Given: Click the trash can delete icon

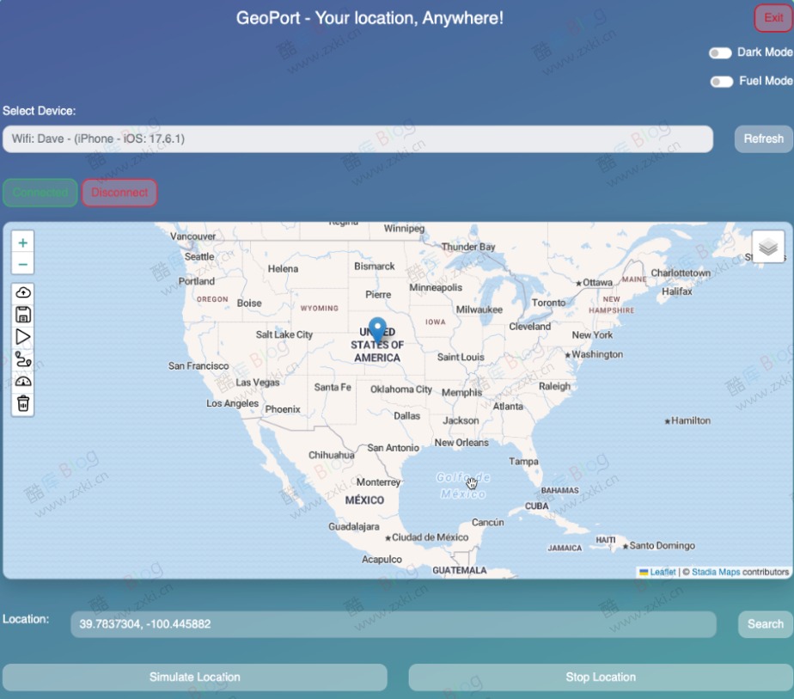Looking at the screenshot, I should tap(23, 403).
